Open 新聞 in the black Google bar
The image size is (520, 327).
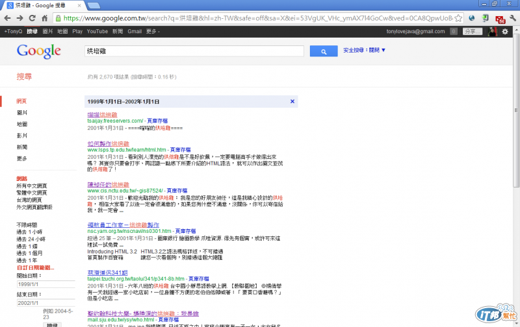tap(118, 31)
